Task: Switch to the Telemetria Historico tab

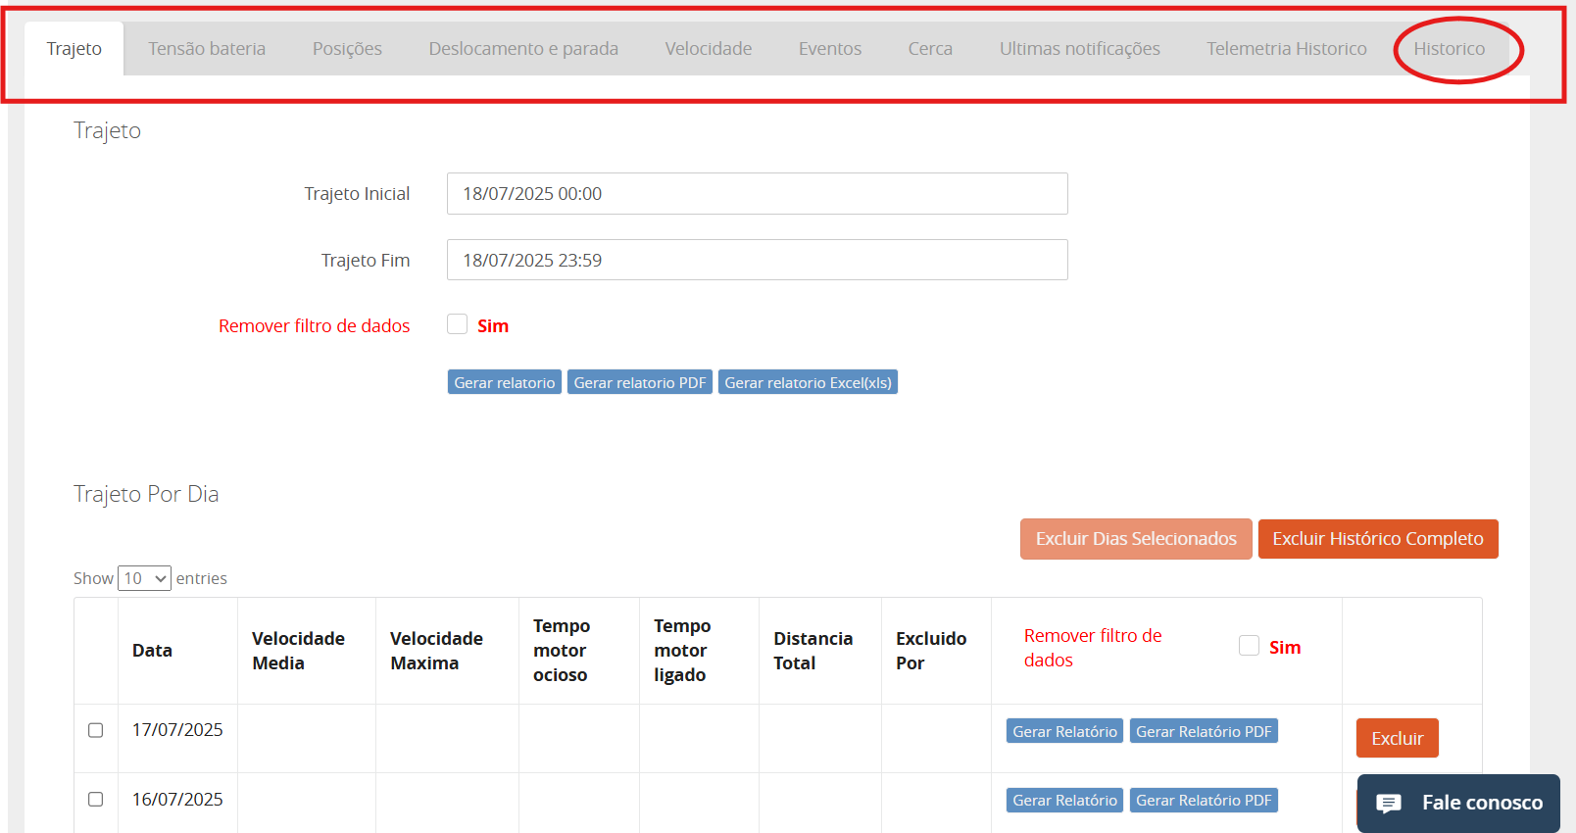Action: click(1286, 49)
